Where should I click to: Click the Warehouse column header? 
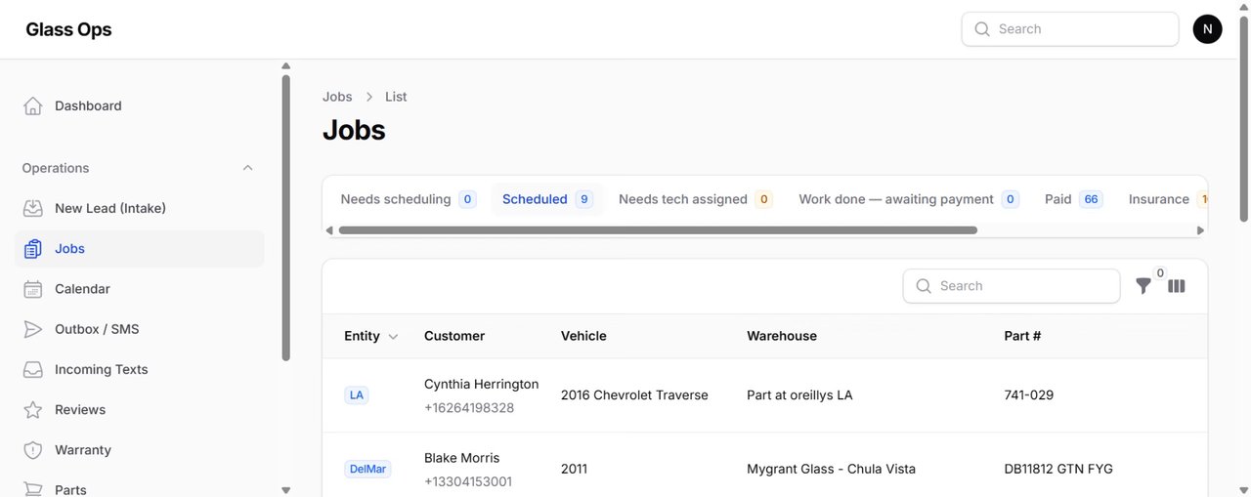(782, 336)
